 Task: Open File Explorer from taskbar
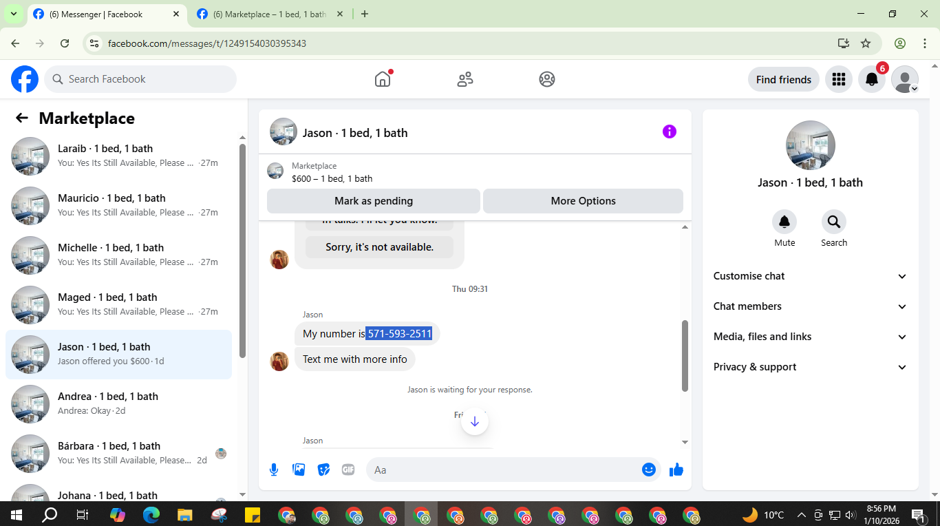[x=185, y=514]
